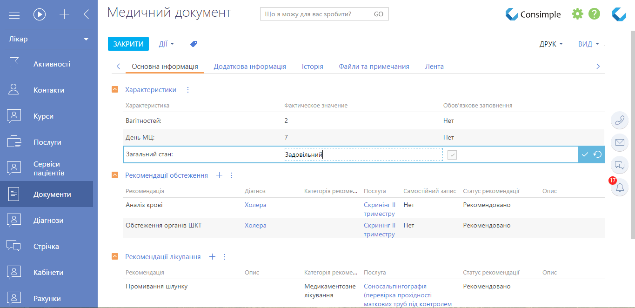Screen dimensions: 635x308
Task: Show earlier tabs with the left arrow
Action: (x=118, y=67)
